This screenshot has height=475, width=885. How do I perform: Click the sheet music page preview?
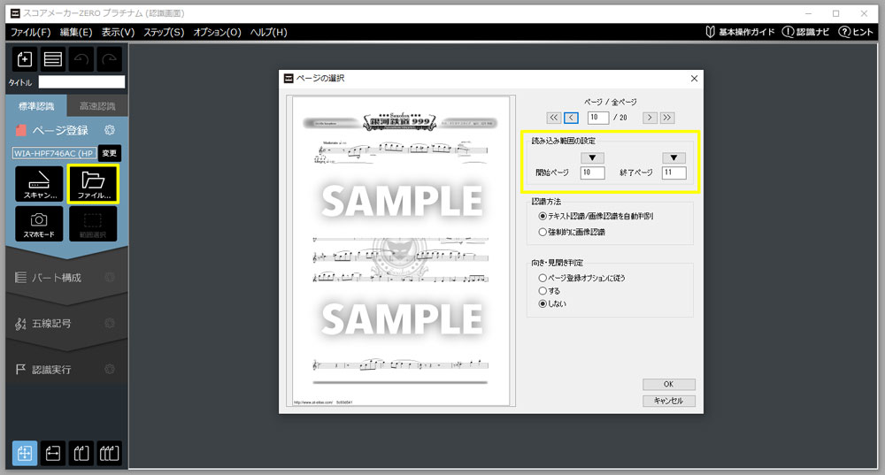tap(401, 250)
